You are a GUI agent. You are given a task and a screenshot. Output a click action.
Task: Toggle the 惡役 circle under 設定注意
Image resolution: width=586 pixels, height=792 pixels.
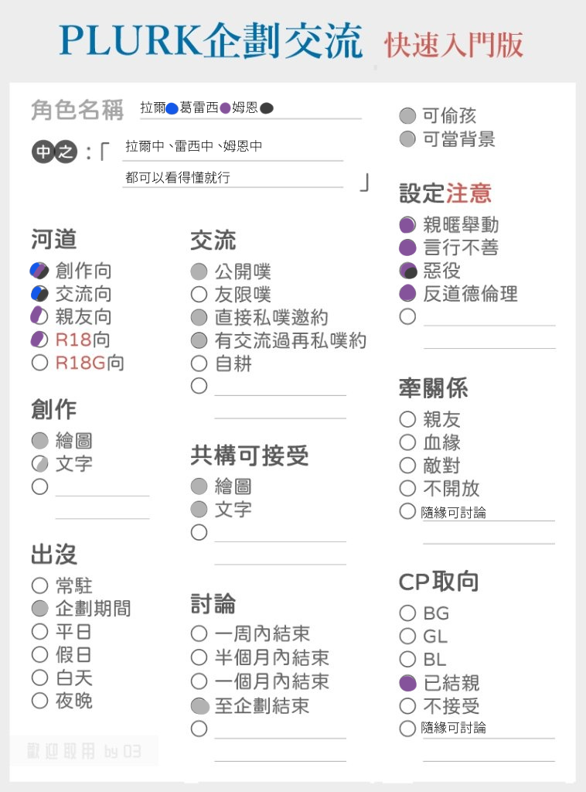point(408,271)
